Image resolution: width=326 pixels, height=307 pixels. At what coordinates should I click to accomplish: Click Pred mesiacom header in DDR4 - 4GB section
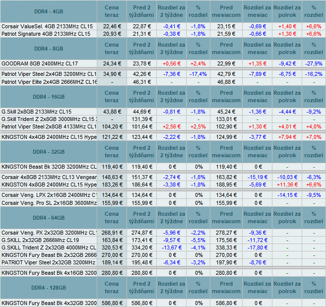pos(226,11)
